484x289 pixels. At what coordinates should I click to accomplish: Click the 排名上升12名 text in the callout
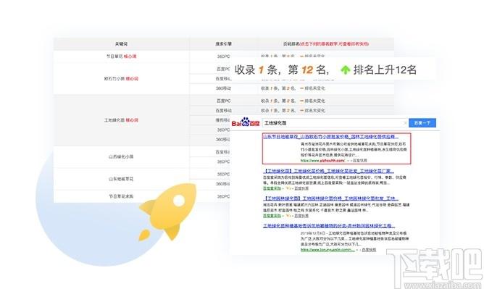(x=385, y=70)
